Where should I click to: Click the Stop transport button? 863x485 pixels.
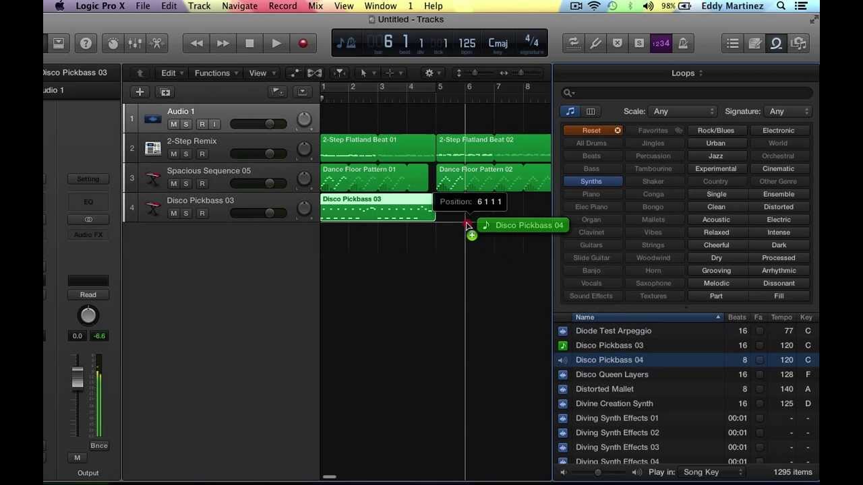tap(249, 43)
